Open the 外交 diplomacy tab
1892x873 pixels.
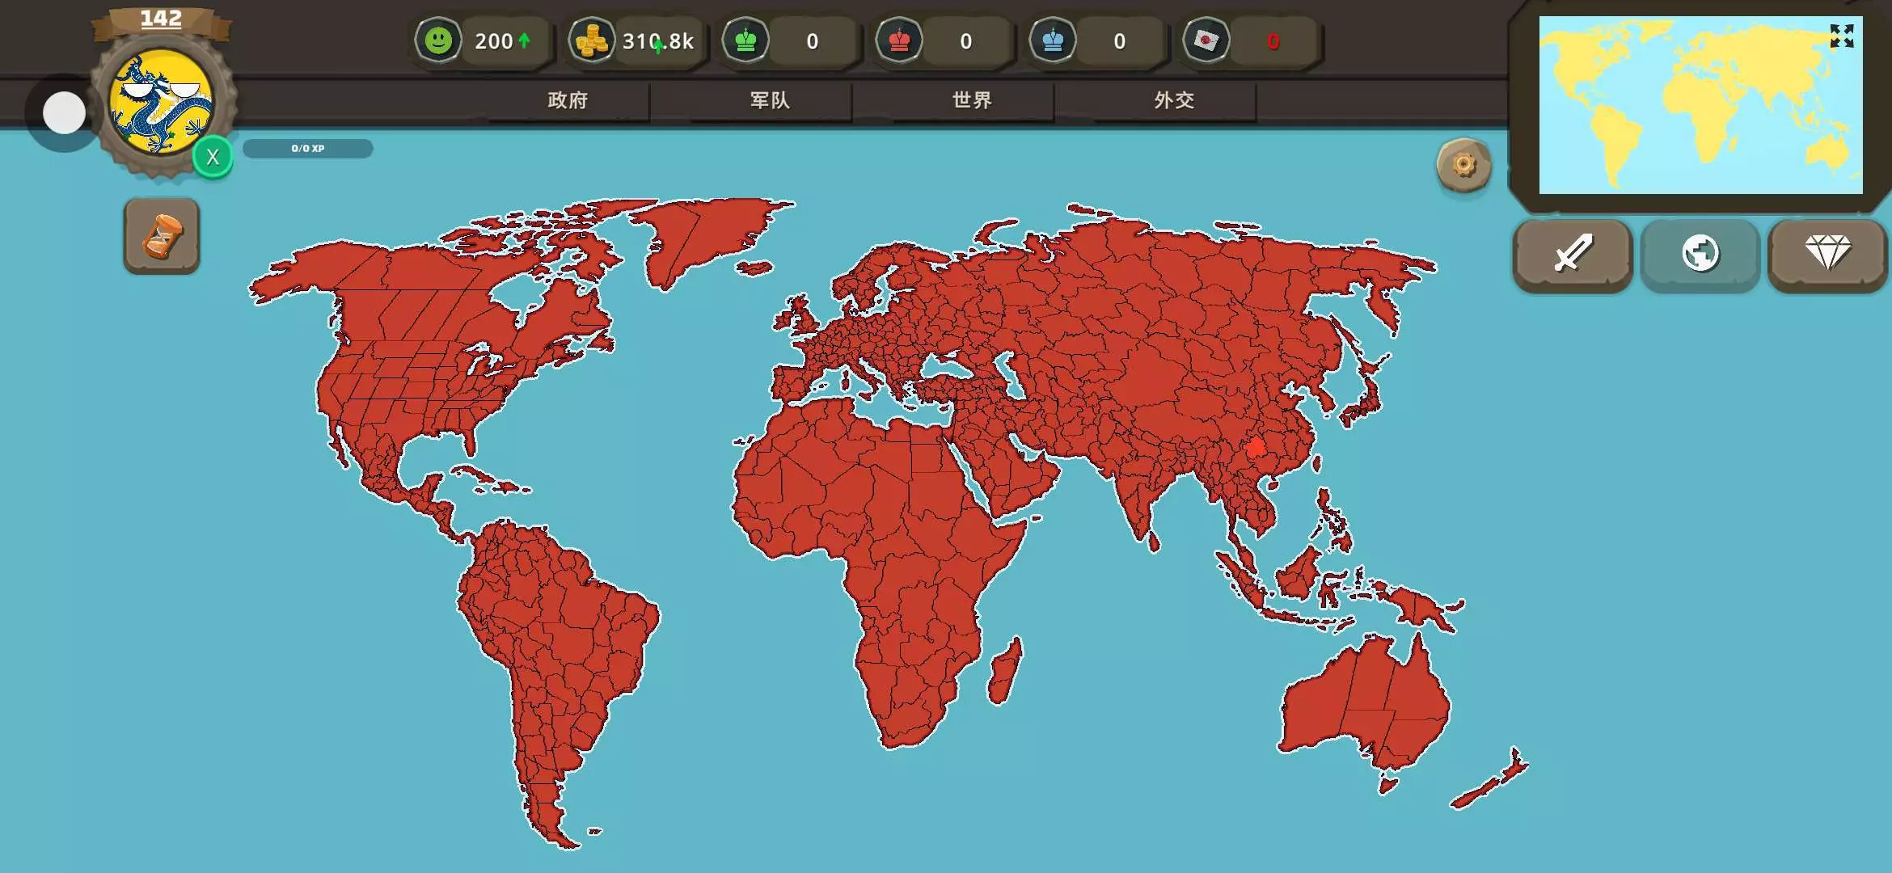tap(1174, 100)
